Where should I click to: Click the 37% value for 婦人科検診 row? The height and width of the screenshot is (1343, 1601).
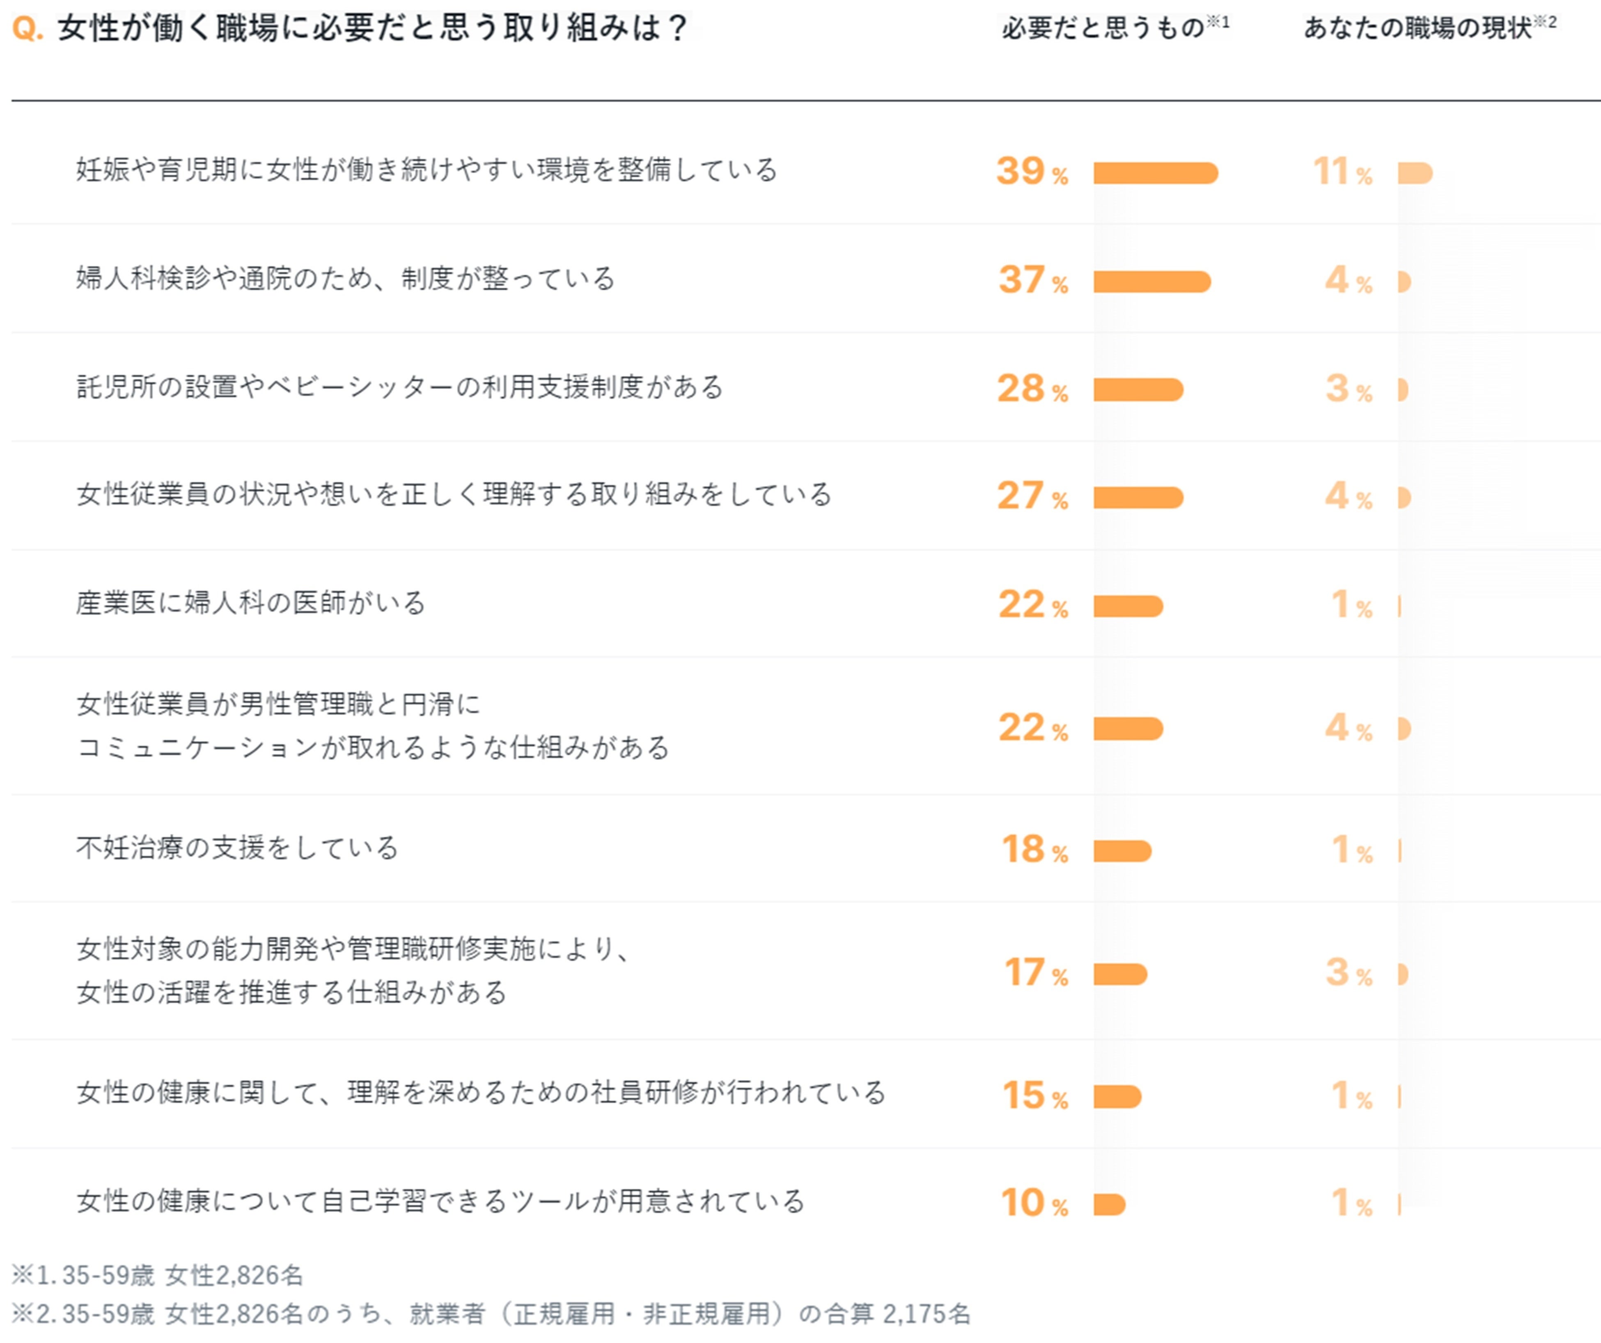point(1032,280)
